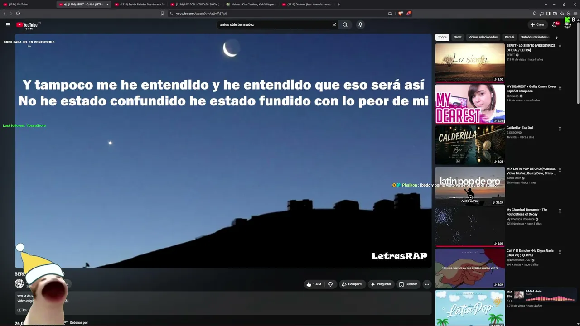Dislike the video with thumbs down
The height and width of the screenshot is (326, 580).
tap(330, 284)
